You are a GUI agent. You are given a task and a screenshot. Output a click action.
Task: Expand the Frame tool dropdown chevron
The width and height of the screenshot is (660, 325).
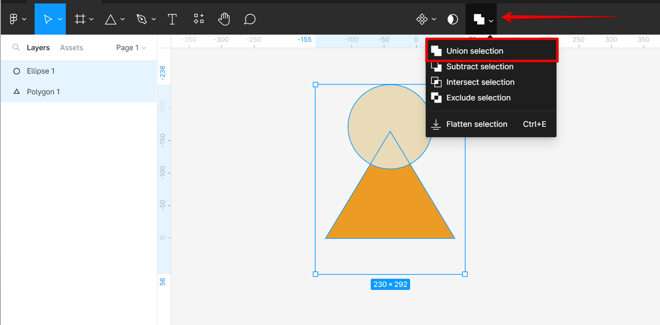[91, 19]
